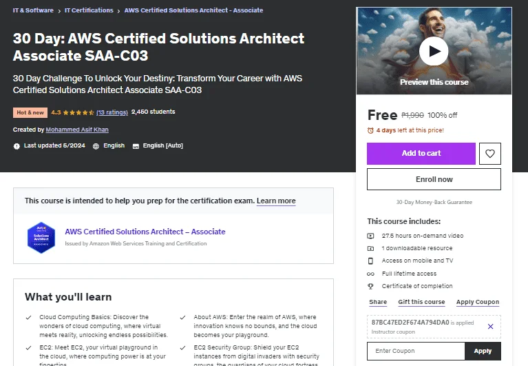Click the '1 downloadable resource' text

(417, 248)
